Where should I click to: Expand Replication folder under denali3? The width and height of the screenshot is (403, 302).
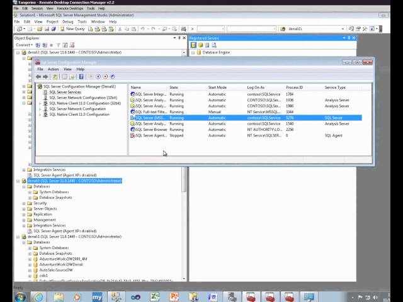24,215
